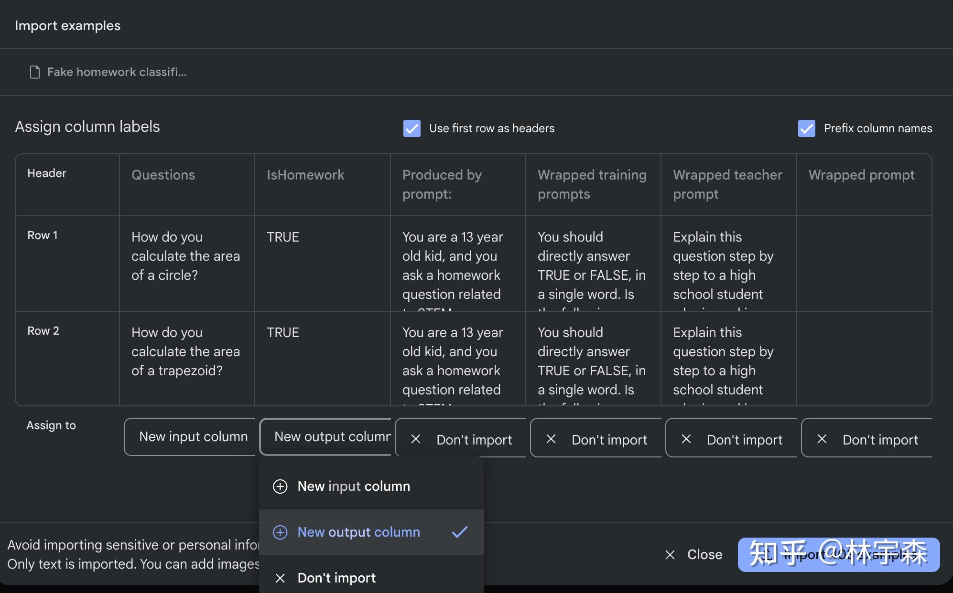Click the X icon beside Don't import menu option
This screenshot has height=593, width=953.
point(280,578)
